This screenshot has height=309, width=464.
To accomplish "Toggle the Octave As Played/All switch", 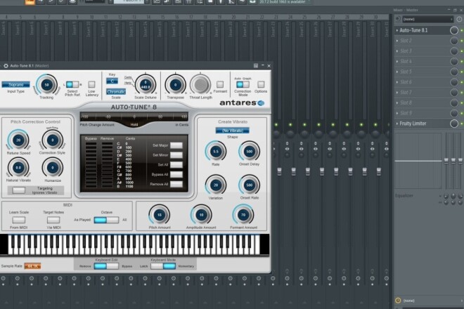I will click(106, 220).
